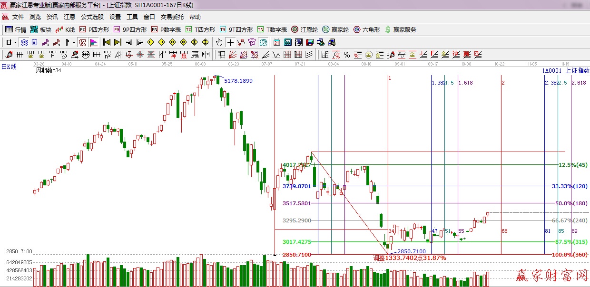Toggle the colored flag toolbar button
Screen dimensions: 590x287
[x=93, y=42]
